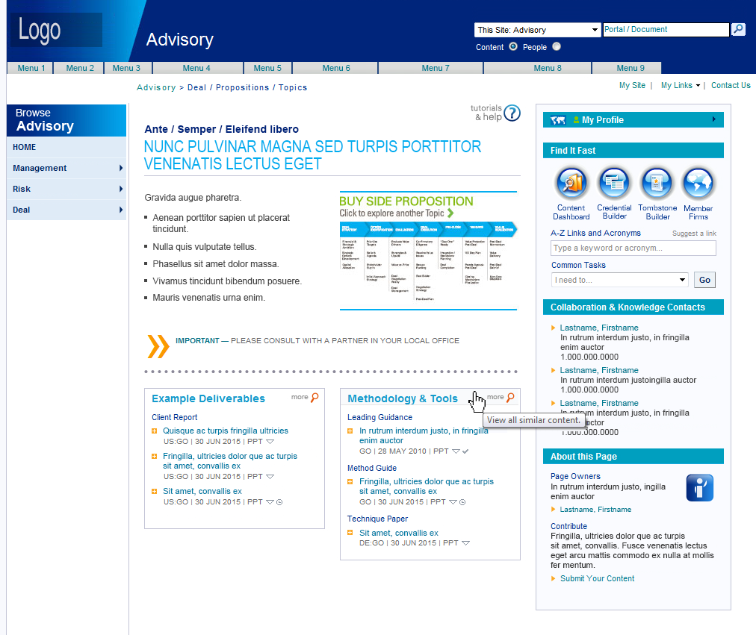Open Lastname, Firstname under Page Owners

pyautogui.click(x=595, y=510)
